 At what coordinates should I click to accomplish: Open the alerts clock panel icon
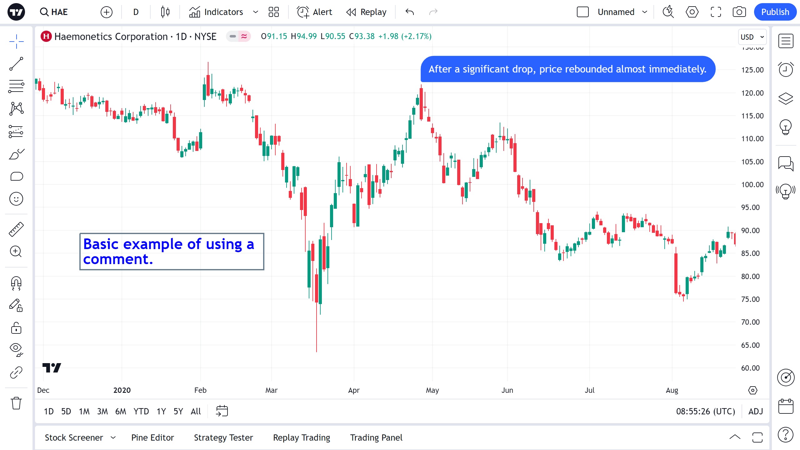[x=786, y=69]
